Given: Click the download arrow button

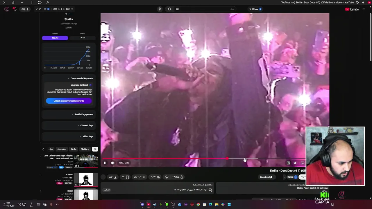Looking at the screenshot, I should pos(113,177).
